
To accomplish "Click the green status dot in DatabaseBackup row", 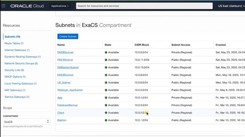I will [106, 105].
